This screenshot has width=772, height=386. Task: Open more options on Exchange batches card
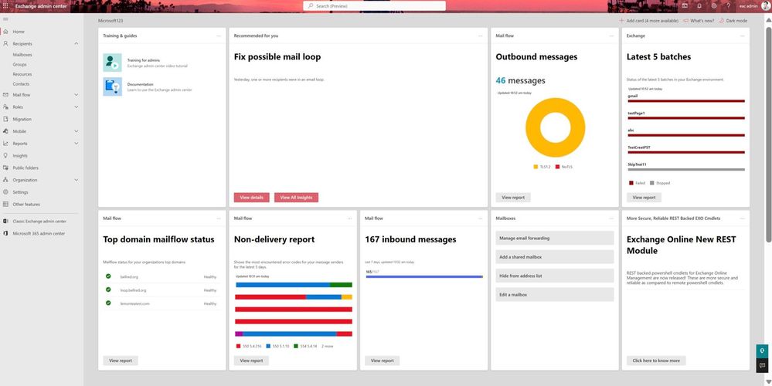pos(743,36)
